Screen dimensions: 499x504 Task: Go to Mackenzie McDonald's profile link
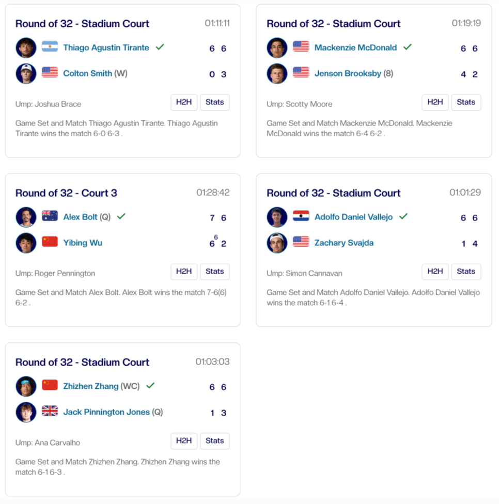point(355,48)
